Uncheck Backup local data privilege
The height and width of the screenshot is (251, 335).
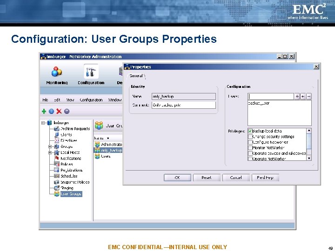(250, 131)
